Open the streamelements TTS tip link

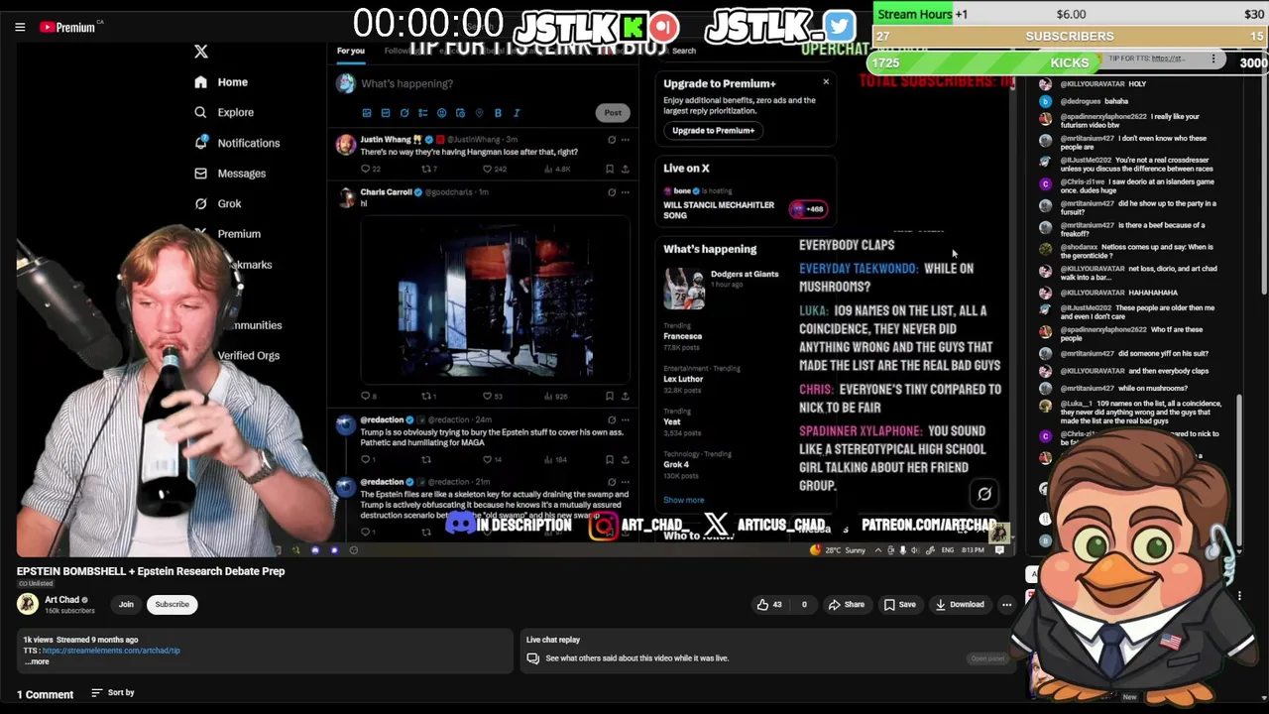111,651
